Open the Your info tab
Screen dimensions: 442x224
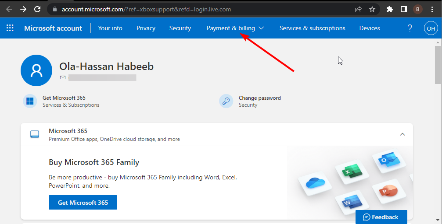pos(110,28)
